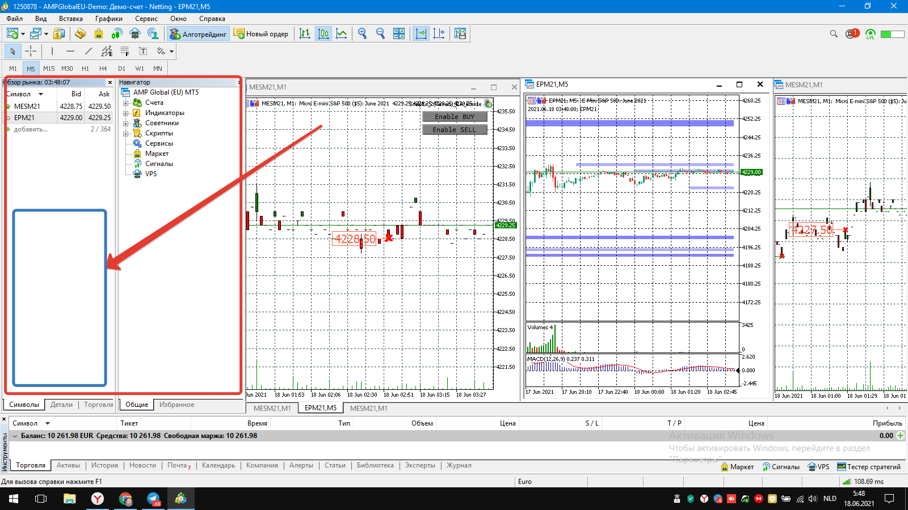Expand the Советники node in Navigator
Screen dimensions: 908x510
(x=125, y=123)
